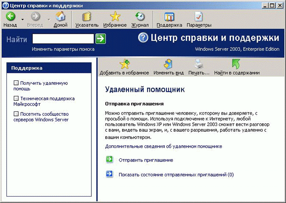286x203 pixels.
Task: Open Изменить параметры поиска link
Action: click(63, 49)
